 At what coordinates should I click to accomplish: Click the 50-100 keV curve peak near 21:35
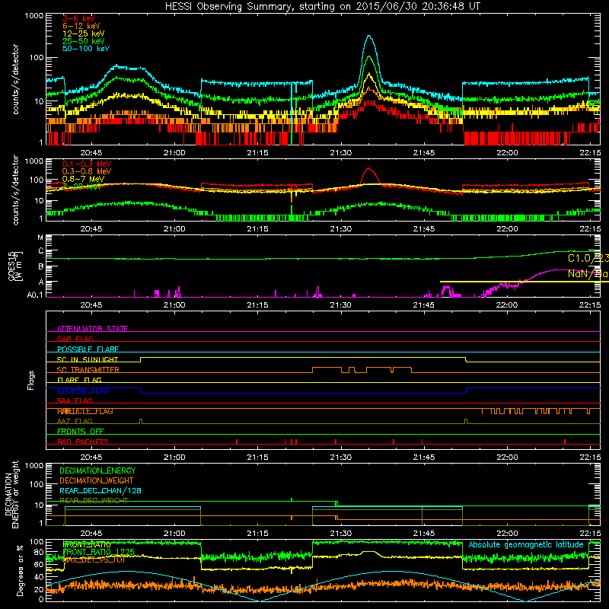(369, 36)
